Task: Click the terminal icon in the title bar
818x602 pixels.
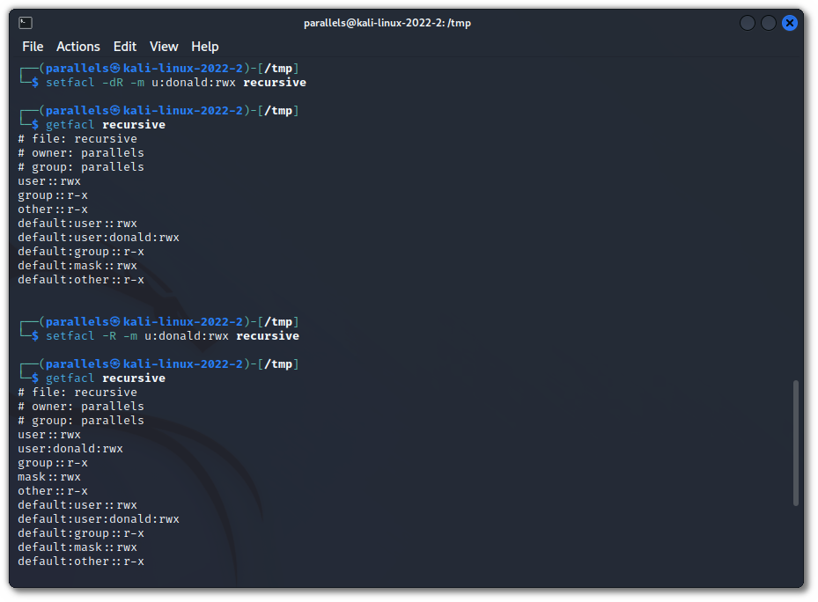Action: click(26, 23)
